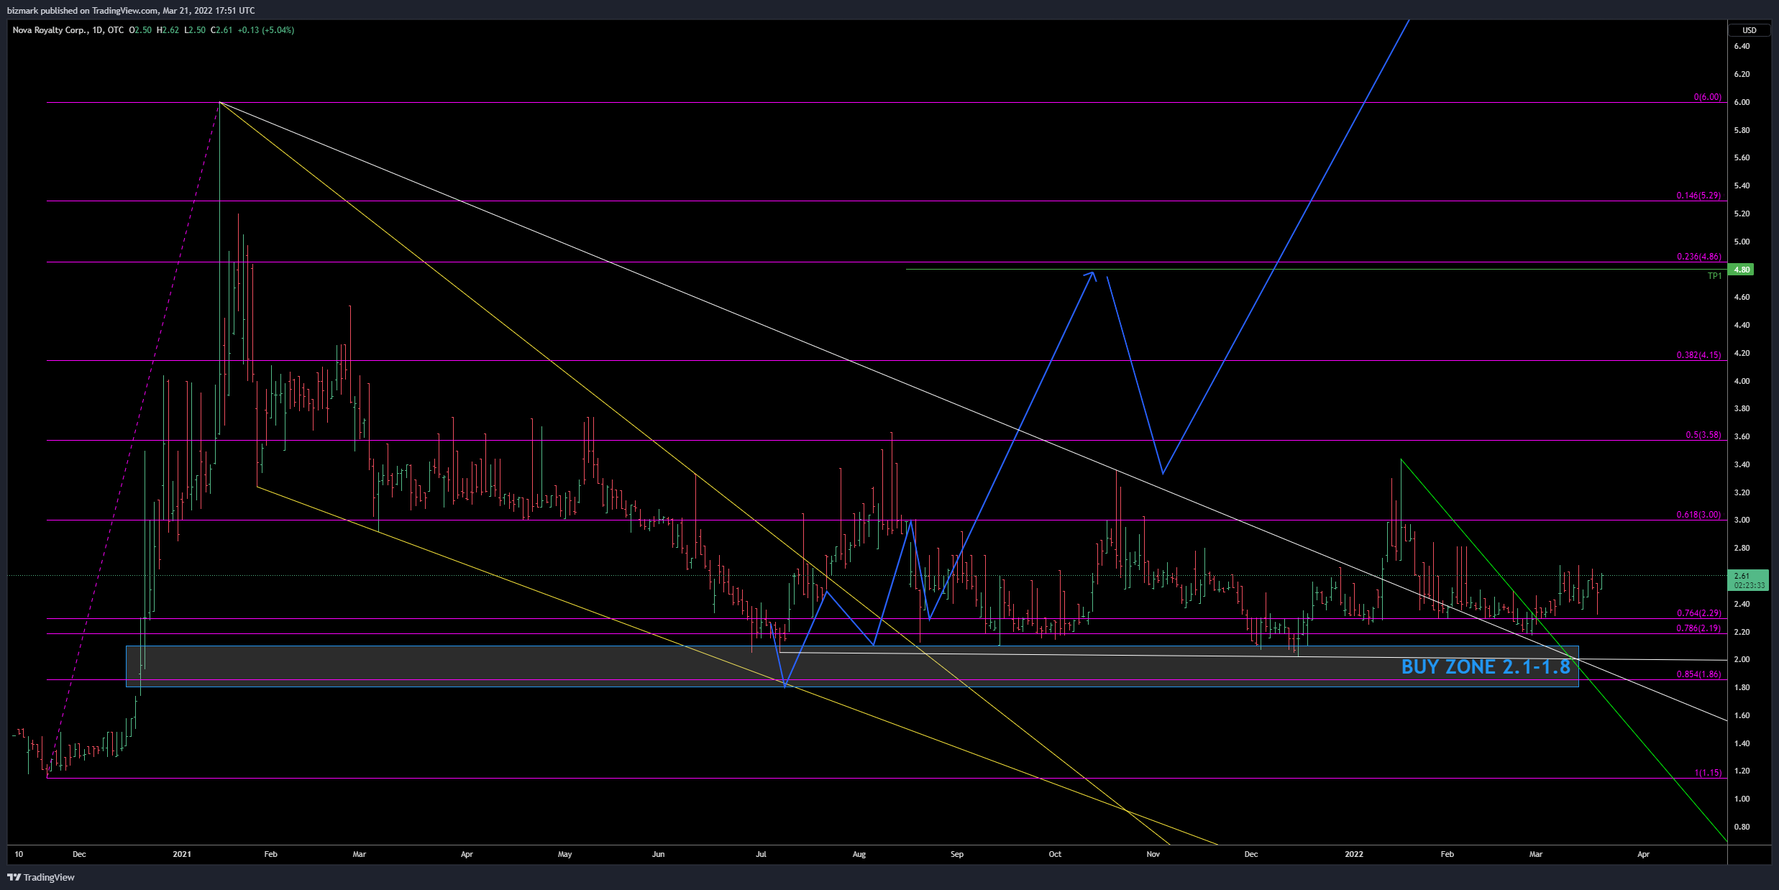Click the TP1 label text
This screenshot has width=1779, height=890.
point(1714,276)
